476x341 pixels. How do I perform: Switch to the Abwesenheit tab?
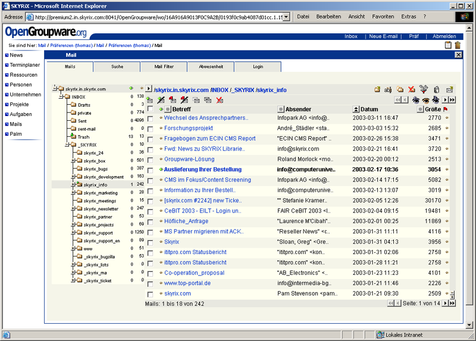tap(211, 67)
